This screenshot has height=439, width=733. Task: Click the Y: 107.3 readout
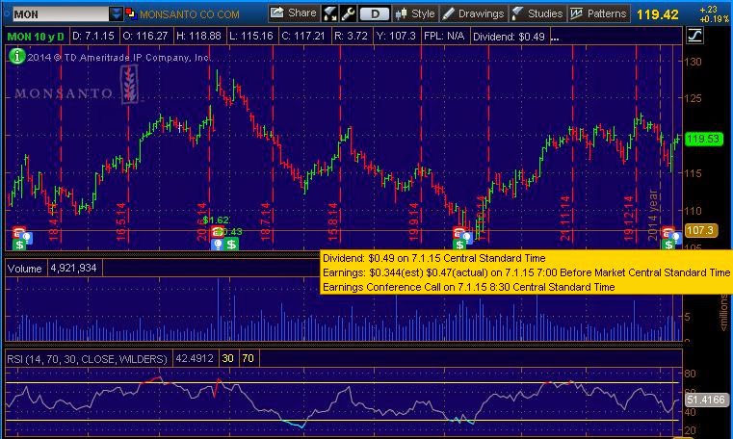point(396,36)
